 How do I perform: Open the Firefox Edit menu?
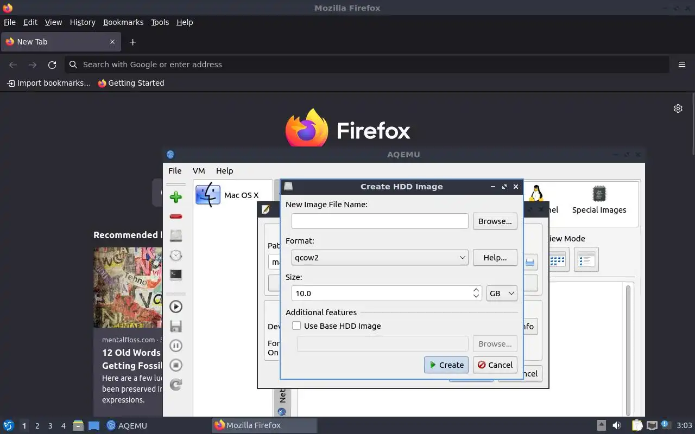click(30, 22)
